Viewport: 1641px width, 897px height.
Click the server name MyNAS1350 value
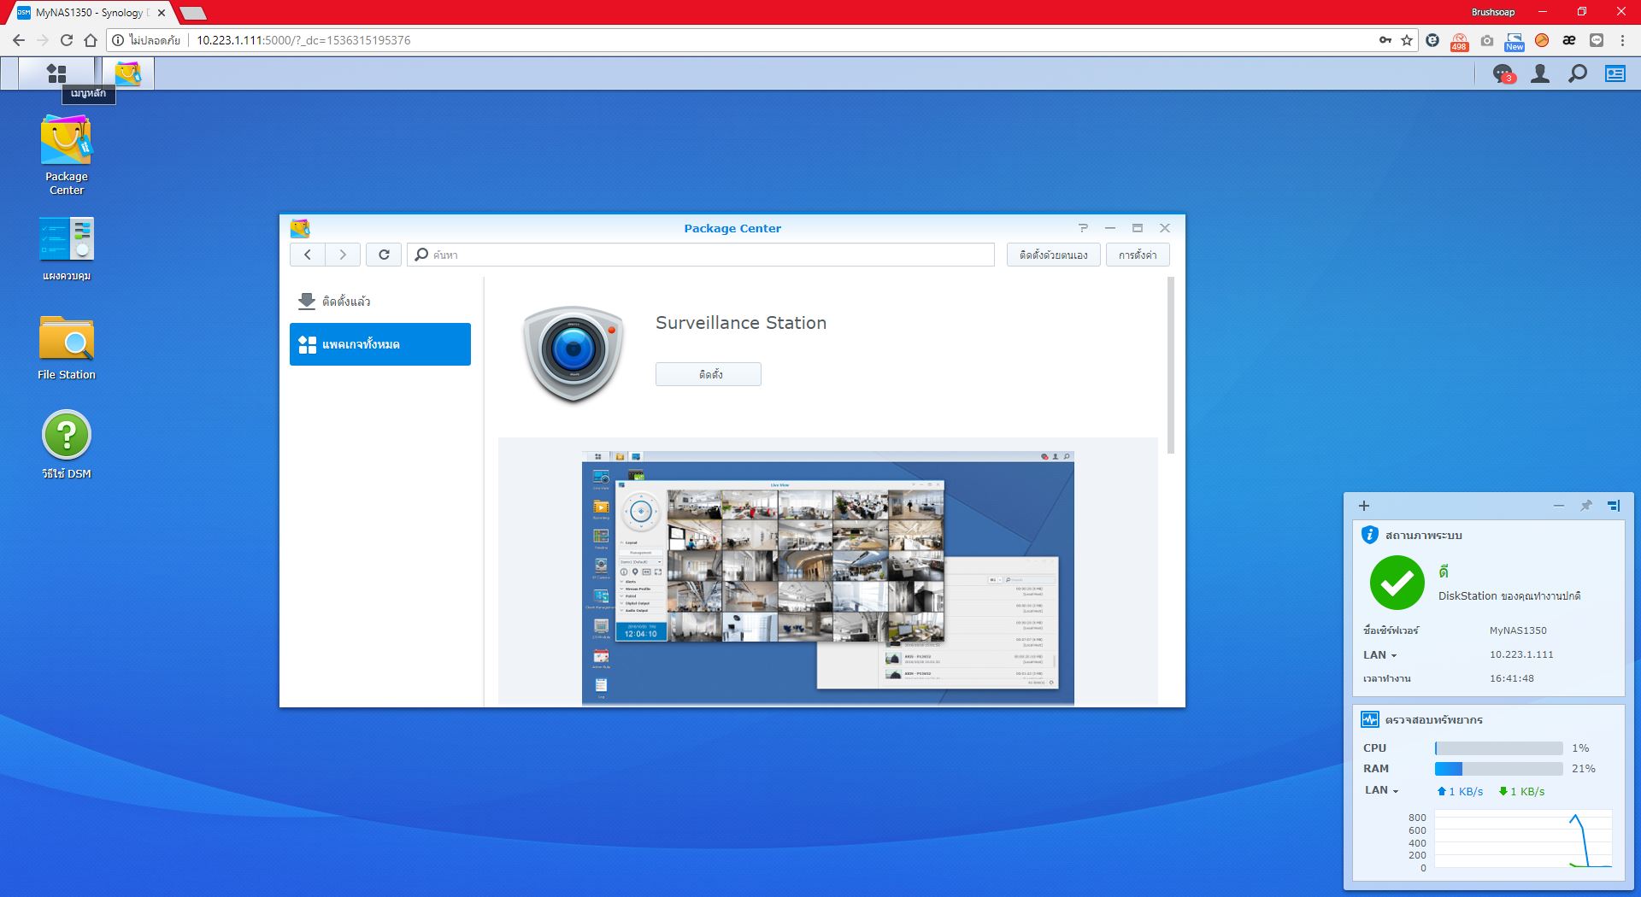[x=1518, y=630]
